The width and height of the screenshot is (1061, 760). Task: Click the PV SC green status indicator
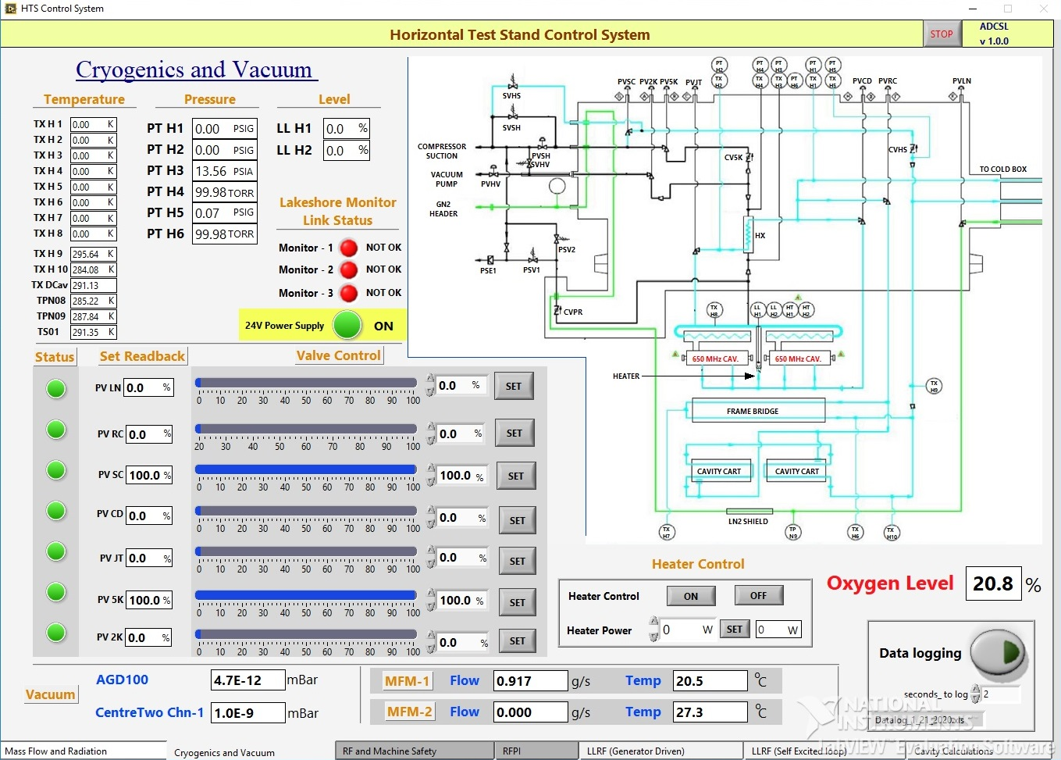tap(56, 469)
